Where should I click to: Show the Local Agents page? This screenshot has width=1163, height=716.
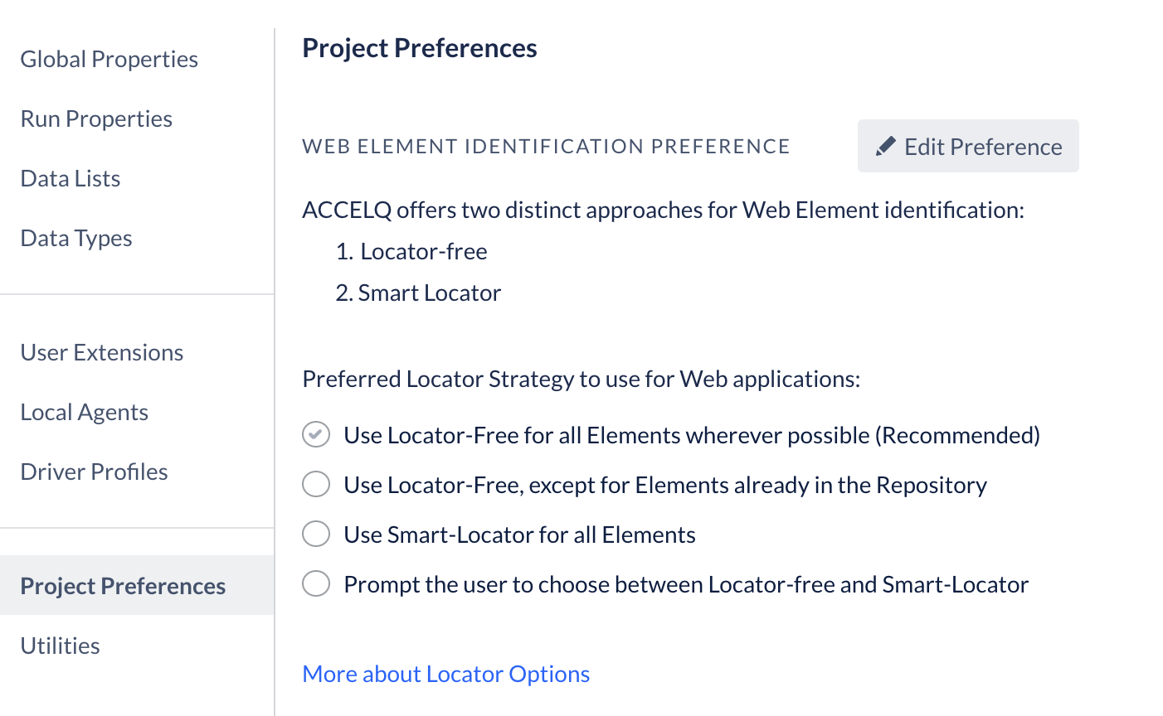click(85, 412)
